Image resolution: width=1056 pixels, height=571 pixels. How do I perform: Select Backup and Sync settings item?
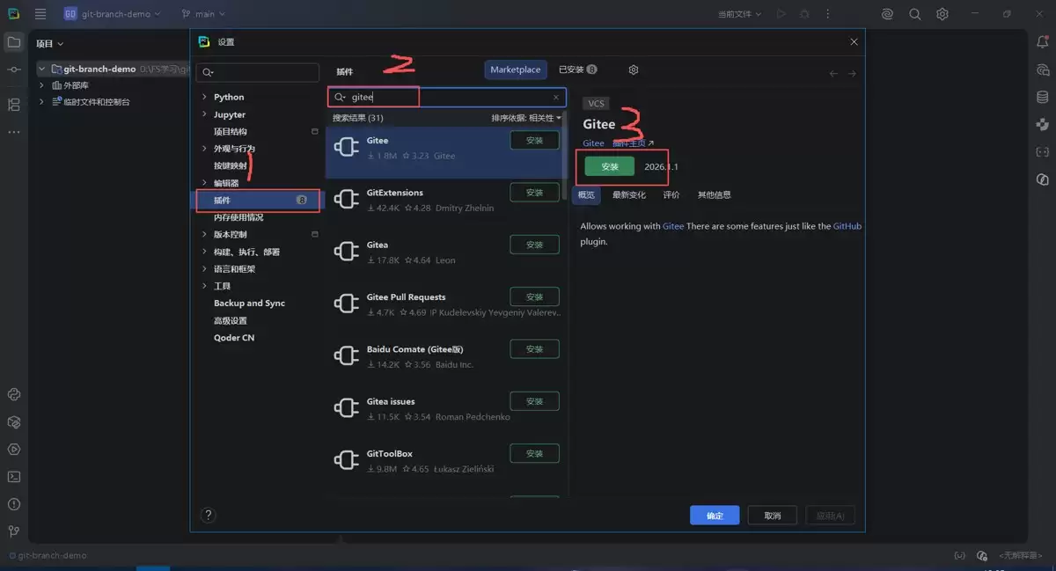click(x=249, y=304)
